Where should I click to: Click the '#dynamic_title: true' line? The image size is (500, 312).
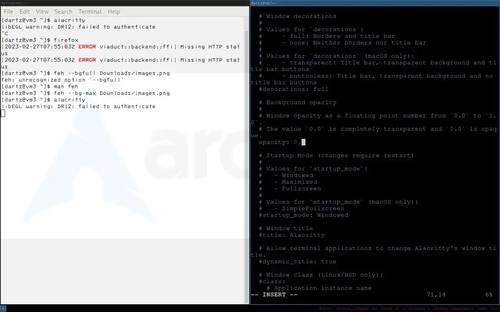tap(297, 262)
